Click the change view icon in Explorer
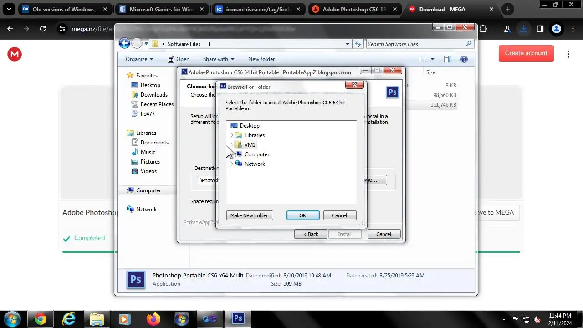Viewport: 583px width, 328px height. coord(423,59)
